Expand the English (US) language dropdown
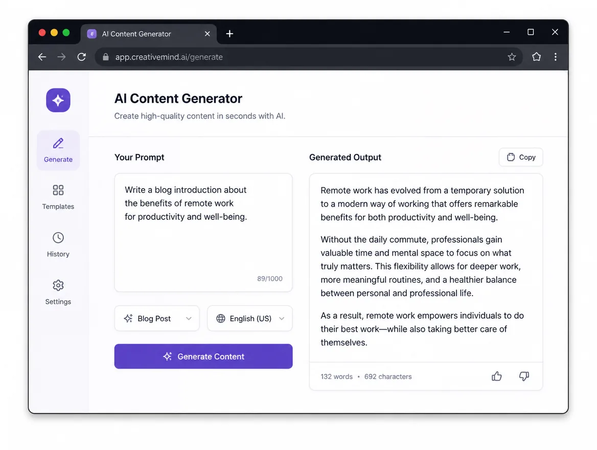The image size is (597, 450). click(x=250, y=319)
